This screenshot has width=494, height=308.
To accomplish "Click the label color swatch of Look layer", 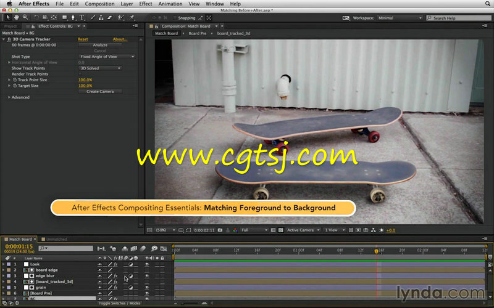I will click(9, 264).
